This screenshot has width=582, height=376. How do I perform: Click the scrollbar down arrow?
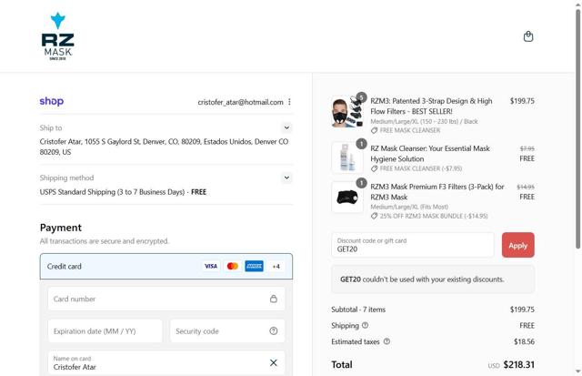578,371
